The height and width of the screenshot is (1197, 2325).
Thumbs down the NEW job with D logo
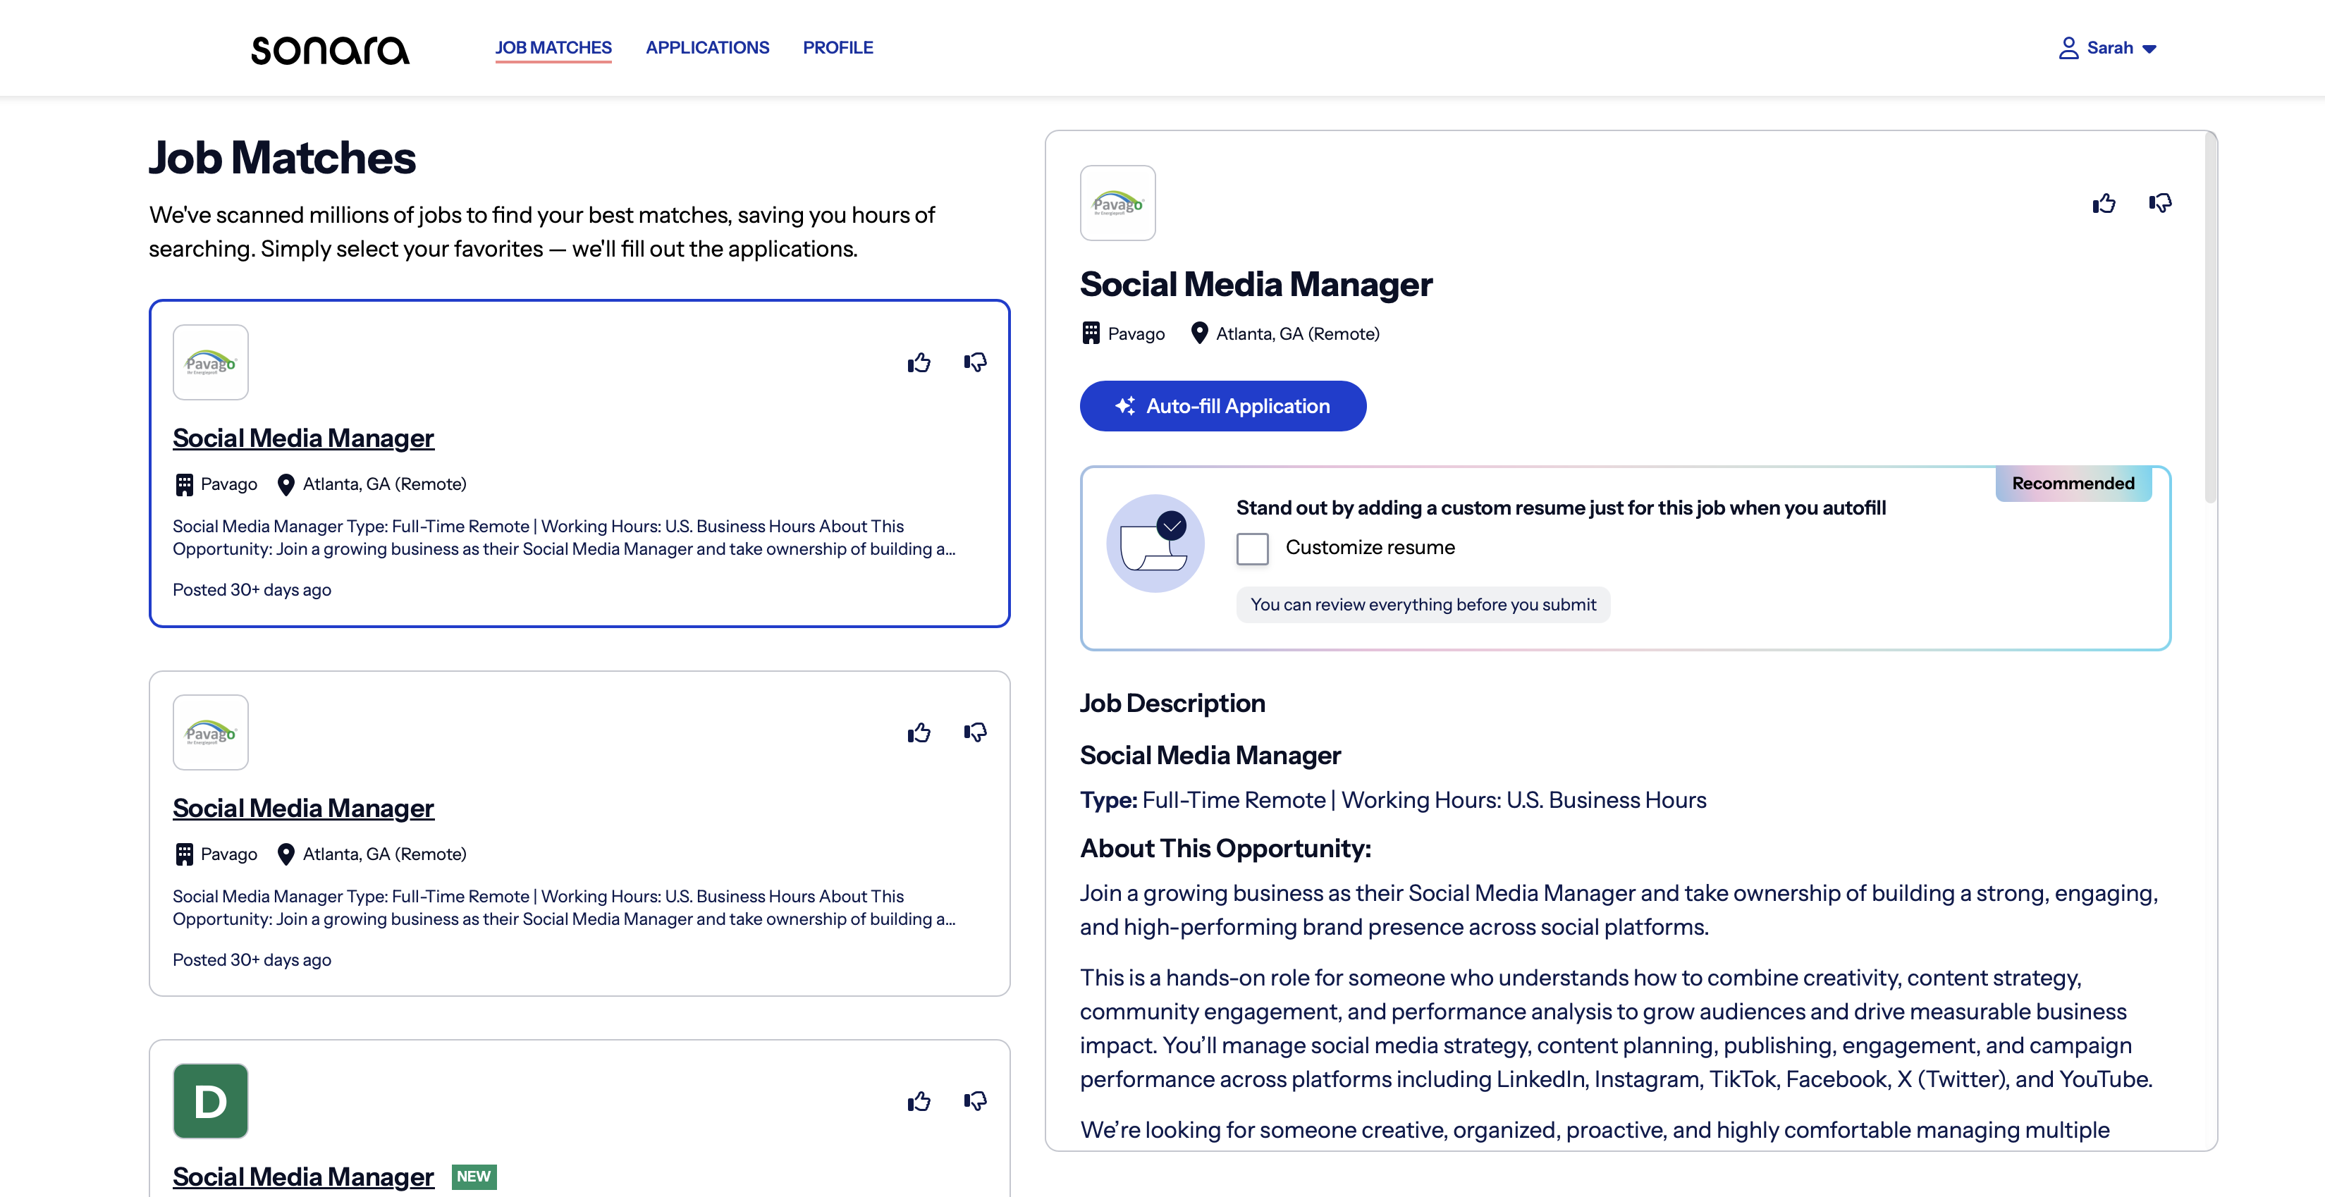975,1101
